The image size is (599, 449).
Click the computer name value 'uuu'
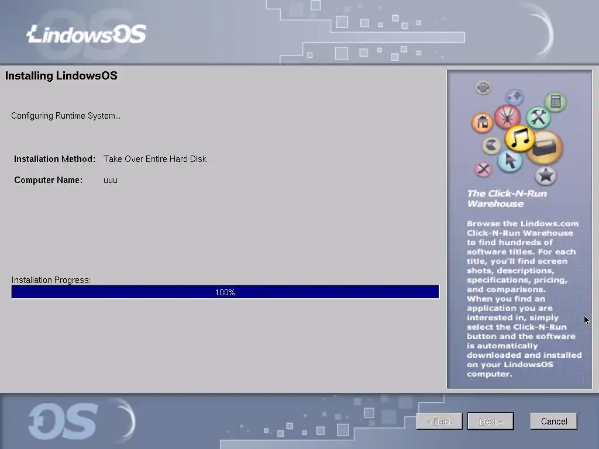click(x=111, y=180)
